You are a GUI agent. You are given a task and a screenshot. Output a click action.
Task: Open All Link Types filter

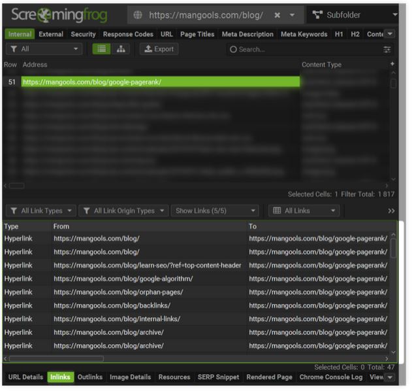41,211
